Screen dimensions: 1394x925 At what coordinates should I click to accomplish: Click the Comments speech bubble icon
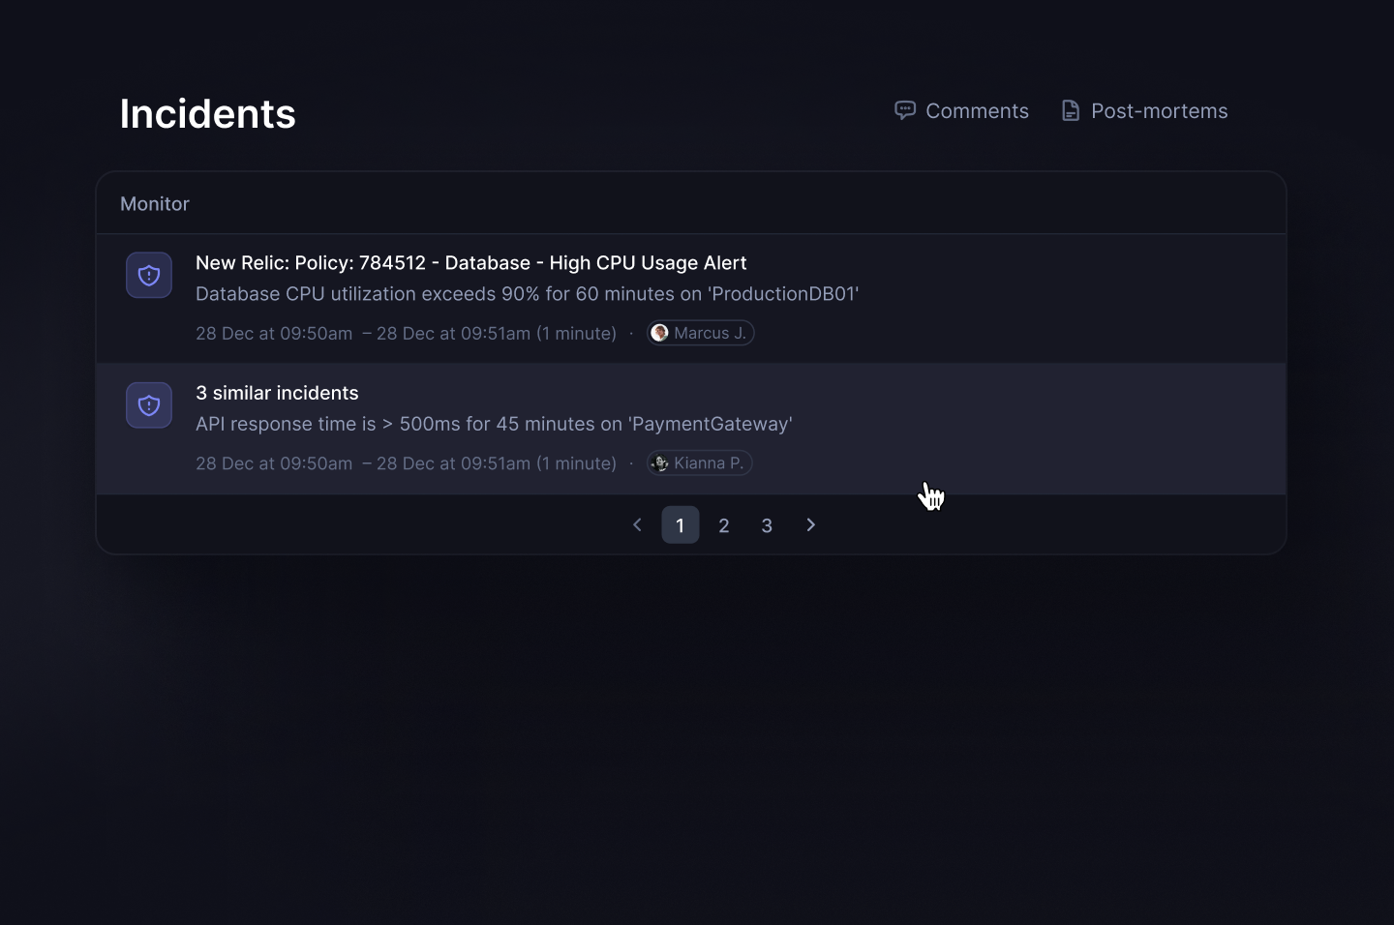coord(904,110)
